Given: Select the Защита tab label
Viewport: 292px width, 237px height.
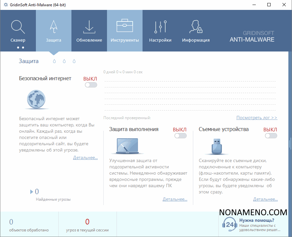Looking at the screenshot, I should pos(54,40).
